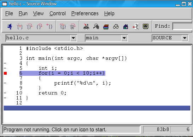Viewport: 193px width, 137px height.
Task: Set breakpoint at line 4 dash marker
Action: 5,63
